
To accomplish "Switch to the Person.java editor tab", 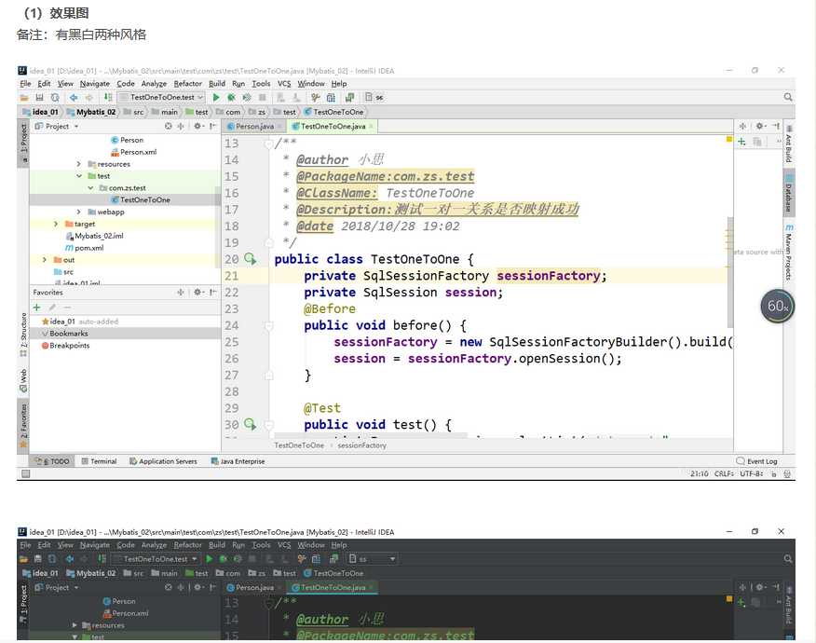I will point(253,126).
